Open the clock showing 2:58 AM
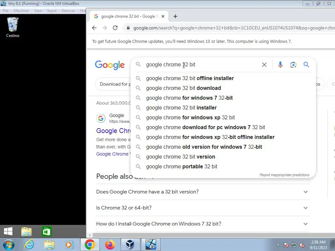 pyautogui.click(x=318, y=245)
